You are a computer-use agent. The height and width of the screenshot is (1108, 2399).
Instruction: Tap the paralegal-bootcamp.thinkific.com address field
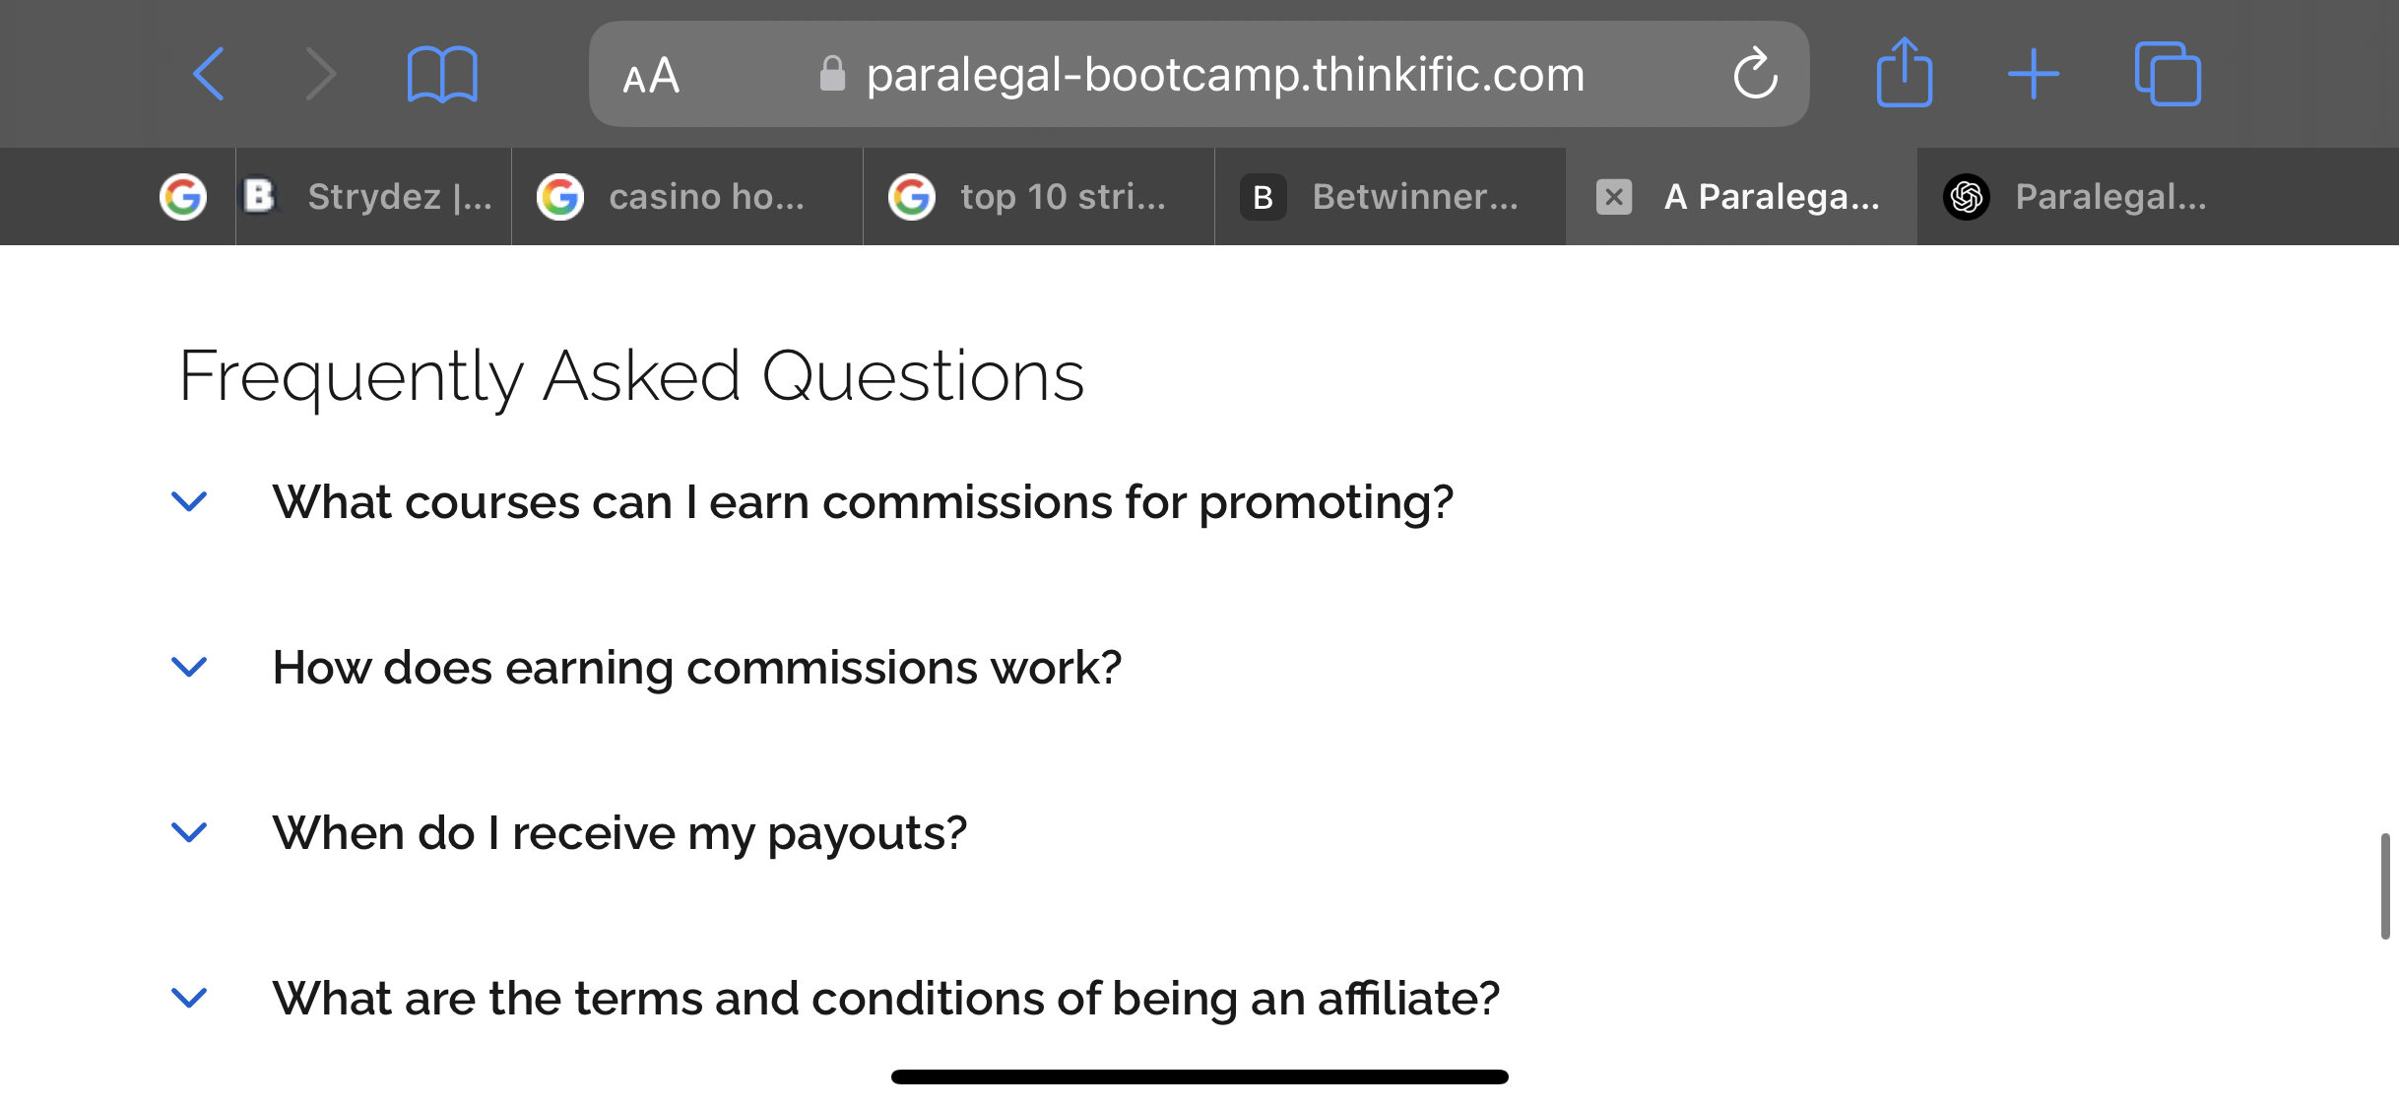coord(1199,74)
